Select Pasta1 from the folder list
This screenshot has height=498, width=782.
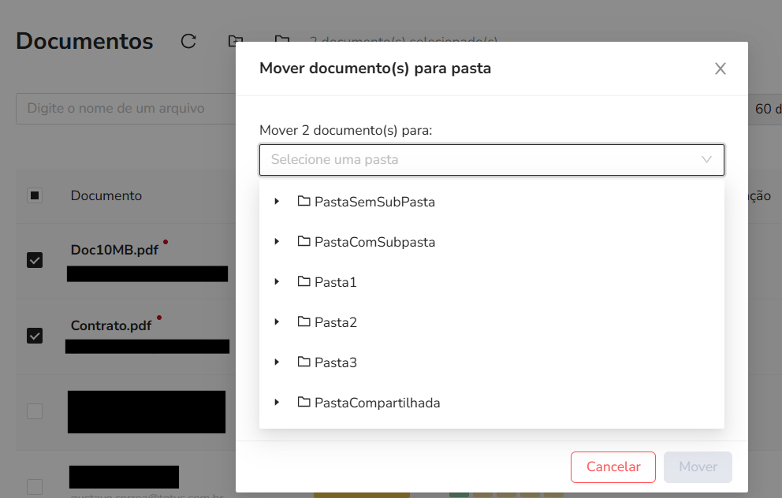pos(336,282)
